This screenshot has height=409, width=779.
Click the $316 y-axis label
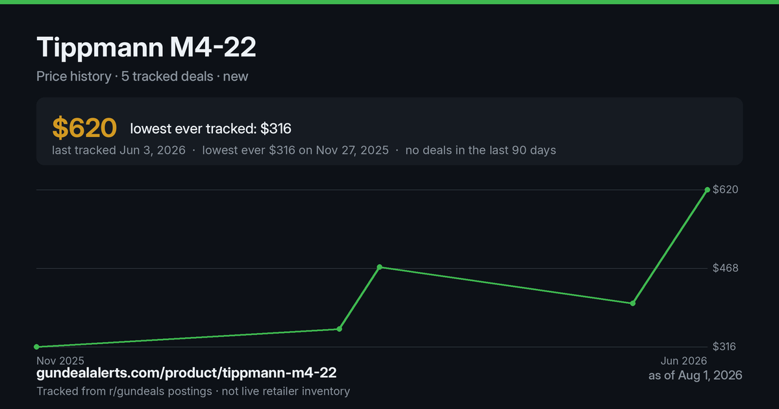725,347
